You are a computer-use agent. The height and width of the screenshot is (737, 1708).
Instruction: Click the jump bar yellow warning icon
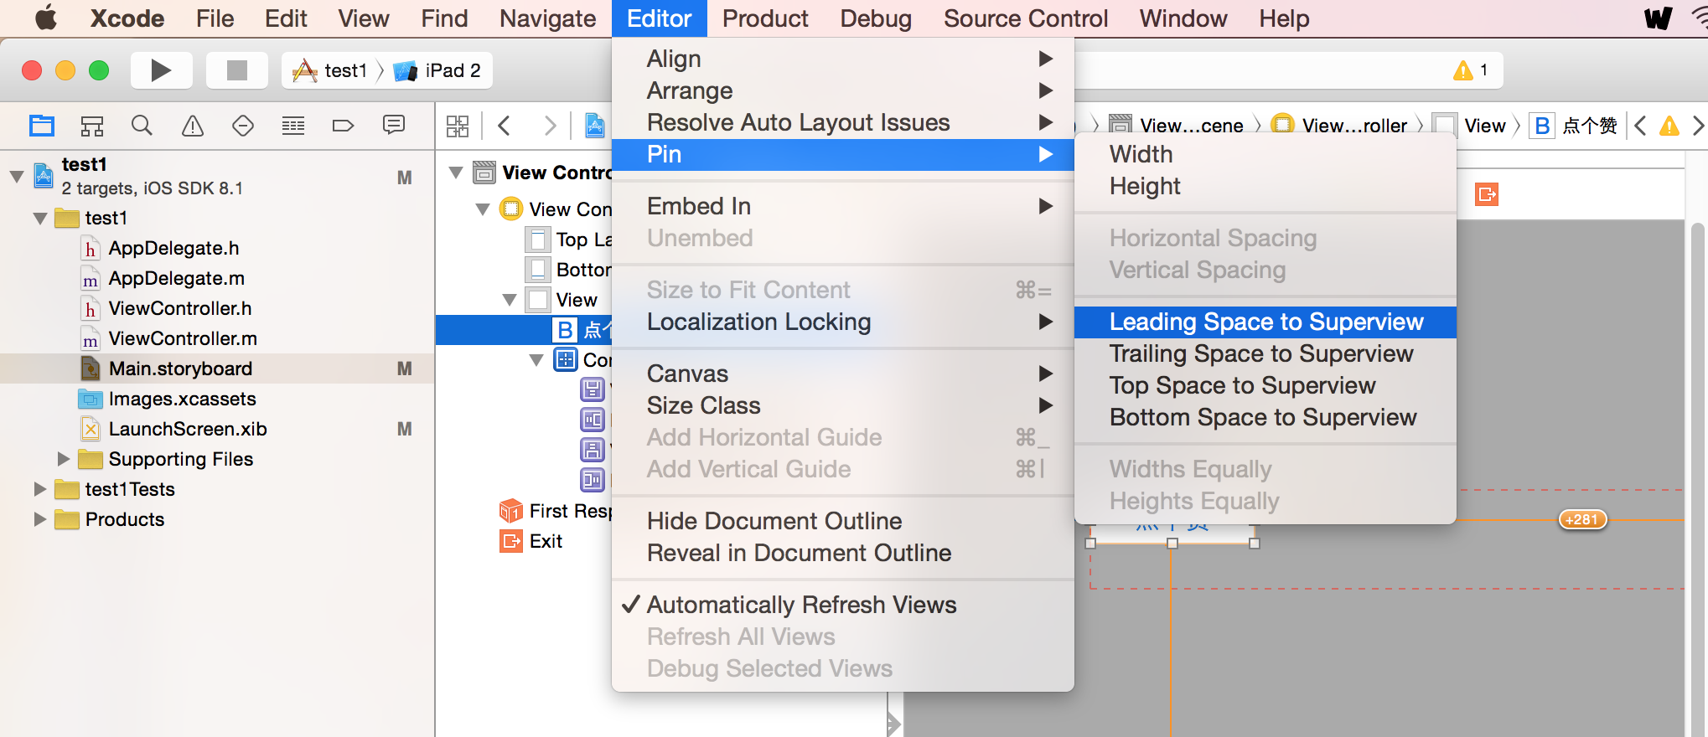click(1669, 126)
